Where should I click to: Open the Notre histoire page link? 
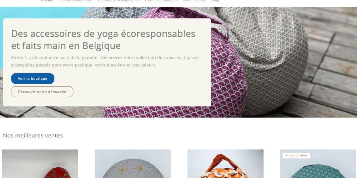(195, 1)
